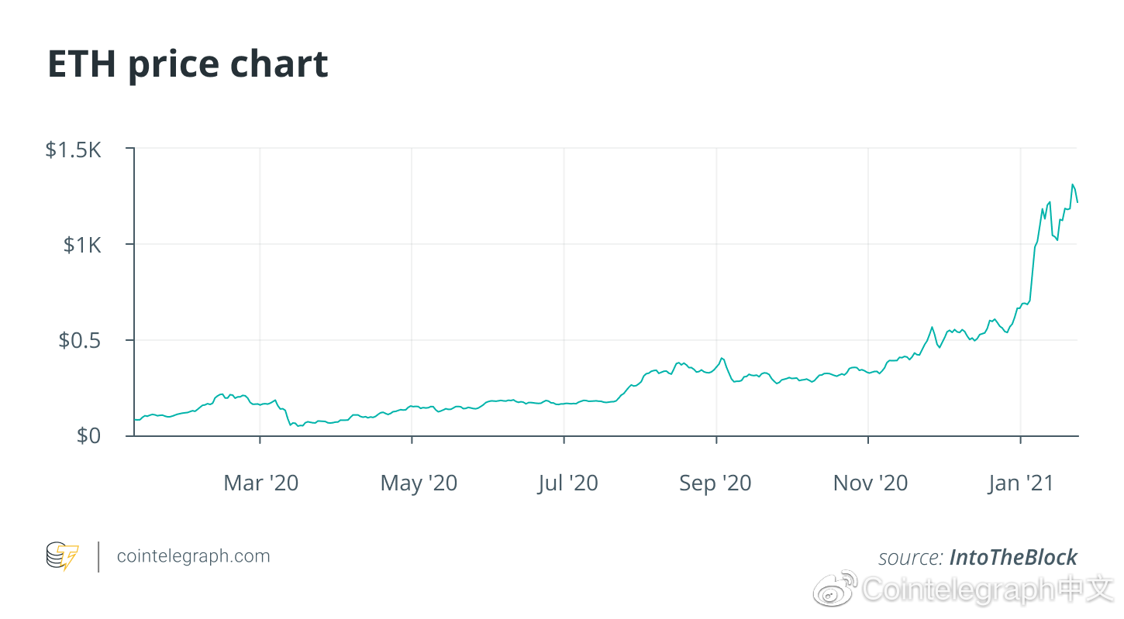Select the Sep '20 date label

point(715,483)
